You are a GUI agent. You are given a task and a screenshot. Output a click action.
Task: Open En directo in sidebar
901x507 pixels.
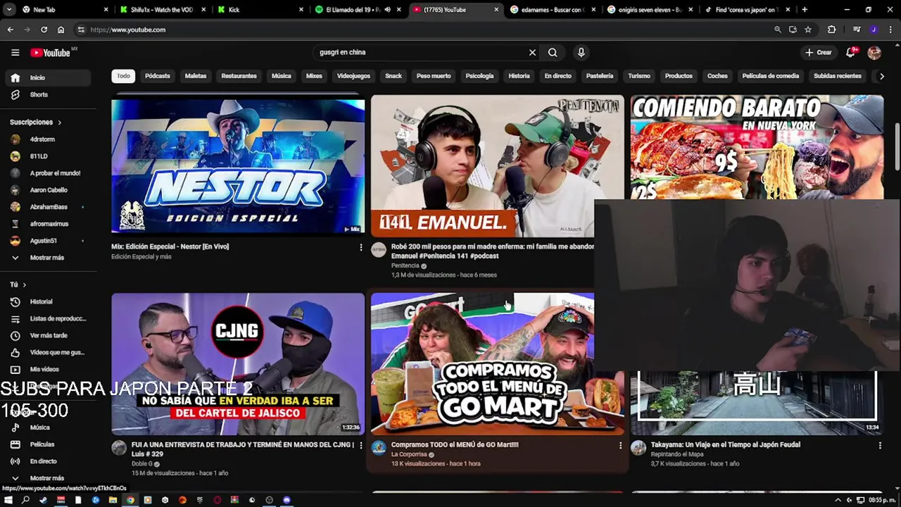(x=48, y=461)
